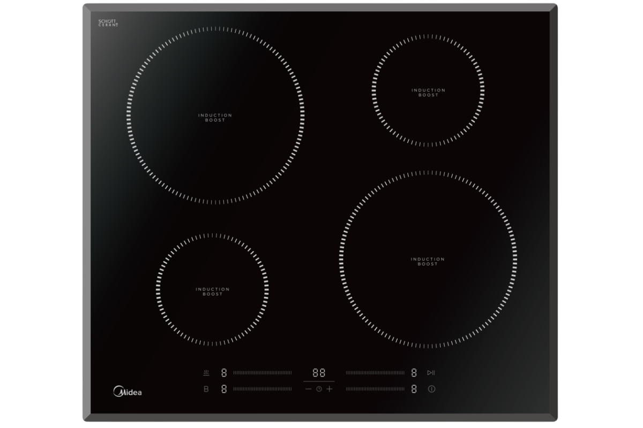
Task: Tap the play/pause touch key
Action: 431,373
